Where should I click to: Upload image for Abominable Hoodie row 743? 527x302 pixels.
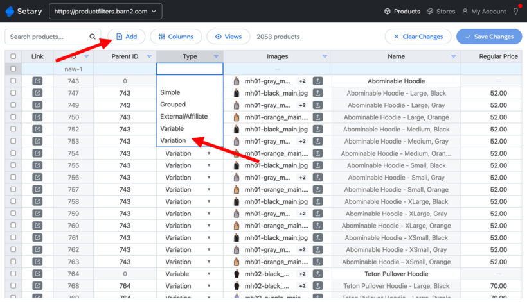pos(317,81)
